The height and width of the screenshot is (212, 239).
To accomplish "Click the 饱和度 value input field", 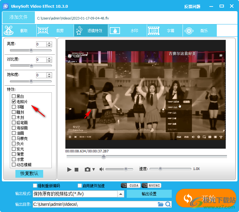I will pos(41,75).
